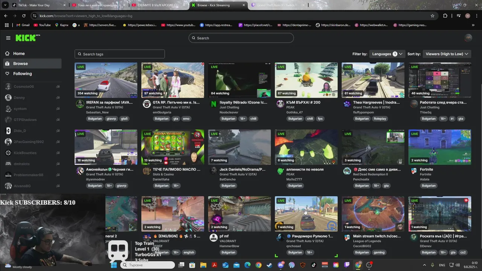482x271 pixels.
Task: Open the Kick hamburger sidebar menu
Action: pyautogui.click(x=8, y=38)
